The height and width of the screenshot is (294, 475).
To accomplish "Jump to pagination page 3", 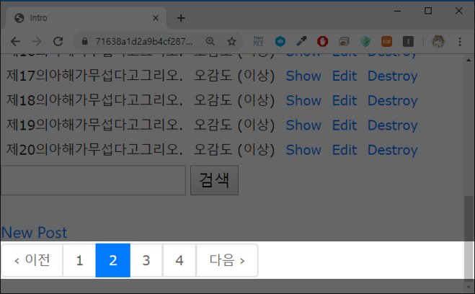I will pyautogui.click(x=146, y=260).
